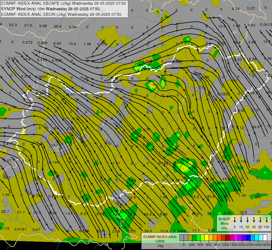
Task: Click the 1.38 value on the map
Action: point(87,44)
